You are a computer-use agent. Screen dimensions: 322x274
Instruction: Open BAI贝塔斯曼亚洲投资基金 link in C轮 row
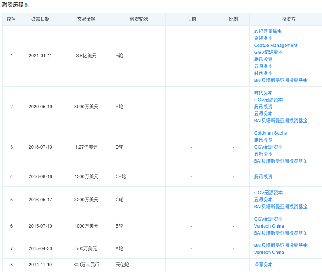(280, 207)
